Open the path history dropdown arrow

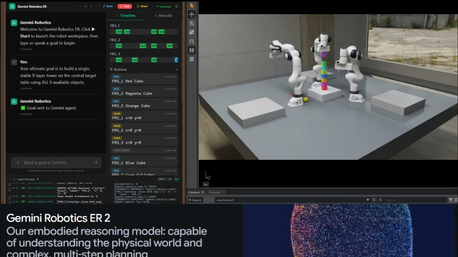coord(368,200)
